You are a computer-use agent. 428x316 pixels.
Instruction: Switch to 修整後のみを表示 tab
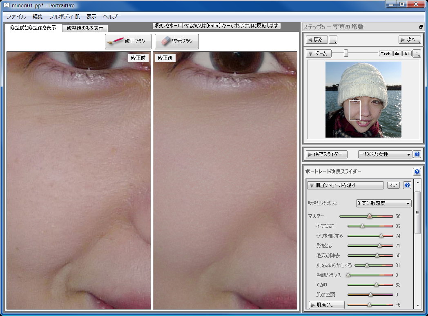pos(85,28)
